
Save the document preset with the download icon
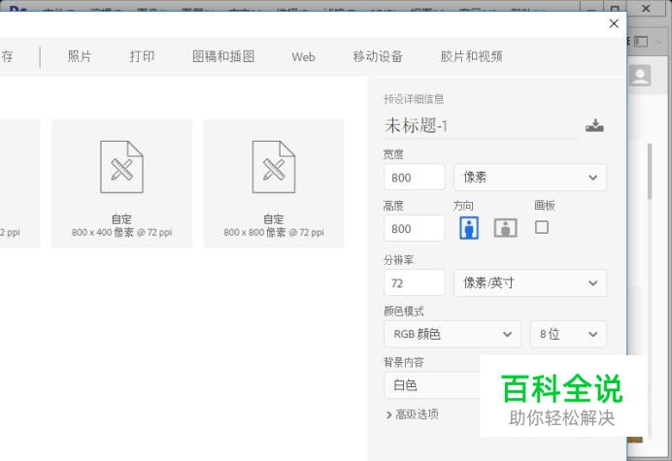pyautogui.click(x=594, y=125)
